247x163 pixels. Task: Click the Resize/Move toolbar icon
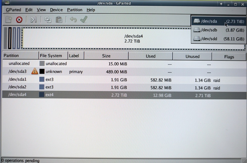[x=34, y=20]
